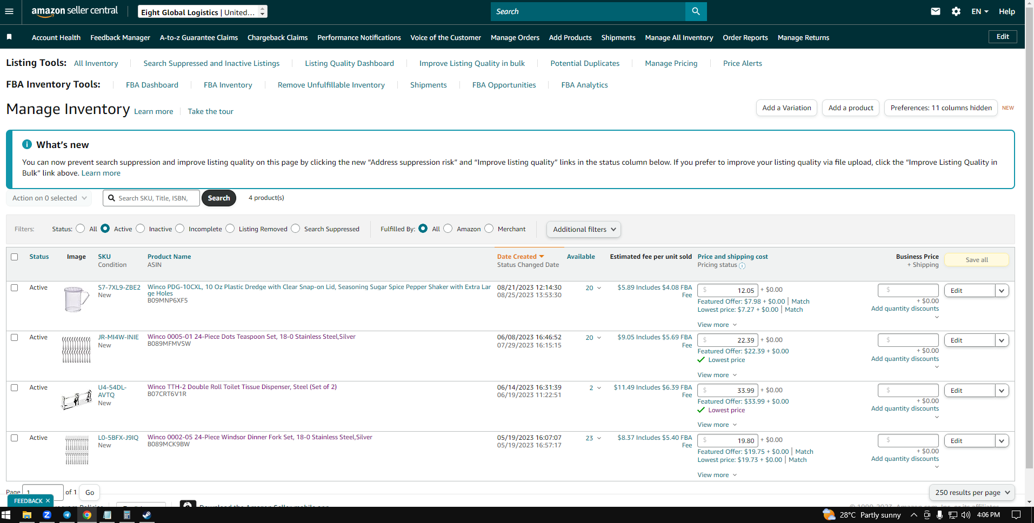Click the network icon in system tray

click(x=953, y=515)
